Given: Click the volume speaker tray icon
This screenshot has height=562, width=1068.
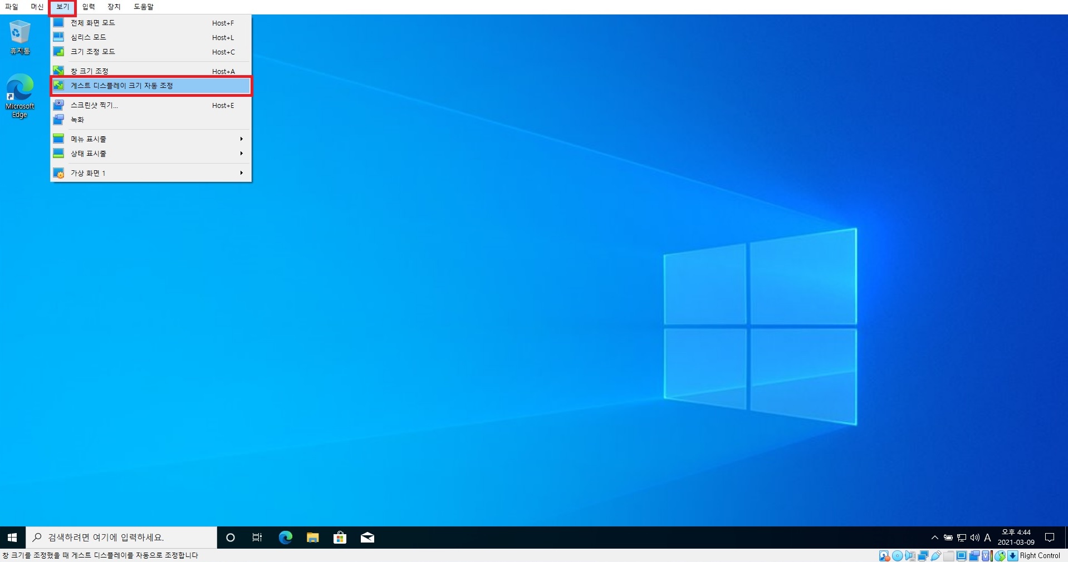Looking at the screenshot, I should (x=975, y=538).
